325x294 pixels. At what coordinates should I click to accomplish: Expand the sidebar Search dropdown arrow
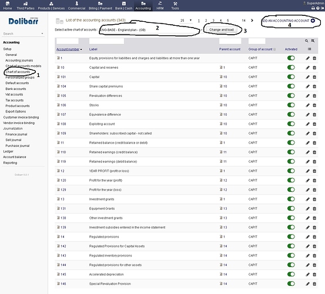point(42,34)
